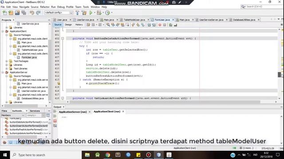The height and width of the screenshot is (159, 284).
Task: Close the ApplicationClient (run) output tab
Action: (123, 112)
